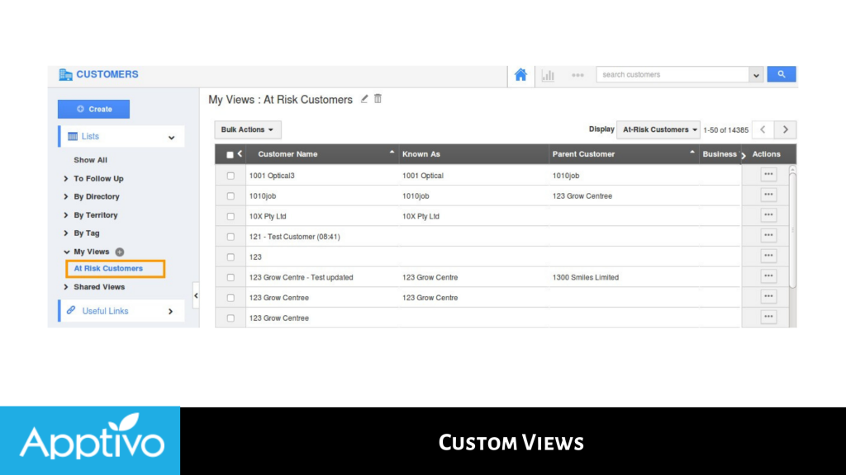Go to next page with the right arrow

783,129
